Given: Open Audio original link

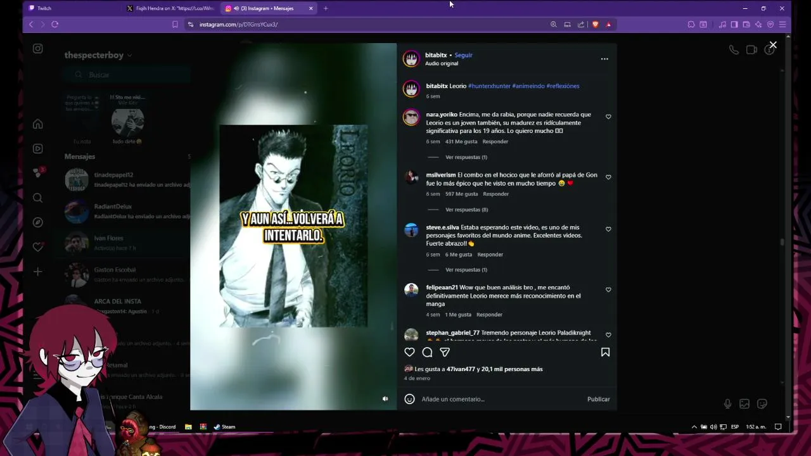Looking at the screenshot, I should click(442, 63).
